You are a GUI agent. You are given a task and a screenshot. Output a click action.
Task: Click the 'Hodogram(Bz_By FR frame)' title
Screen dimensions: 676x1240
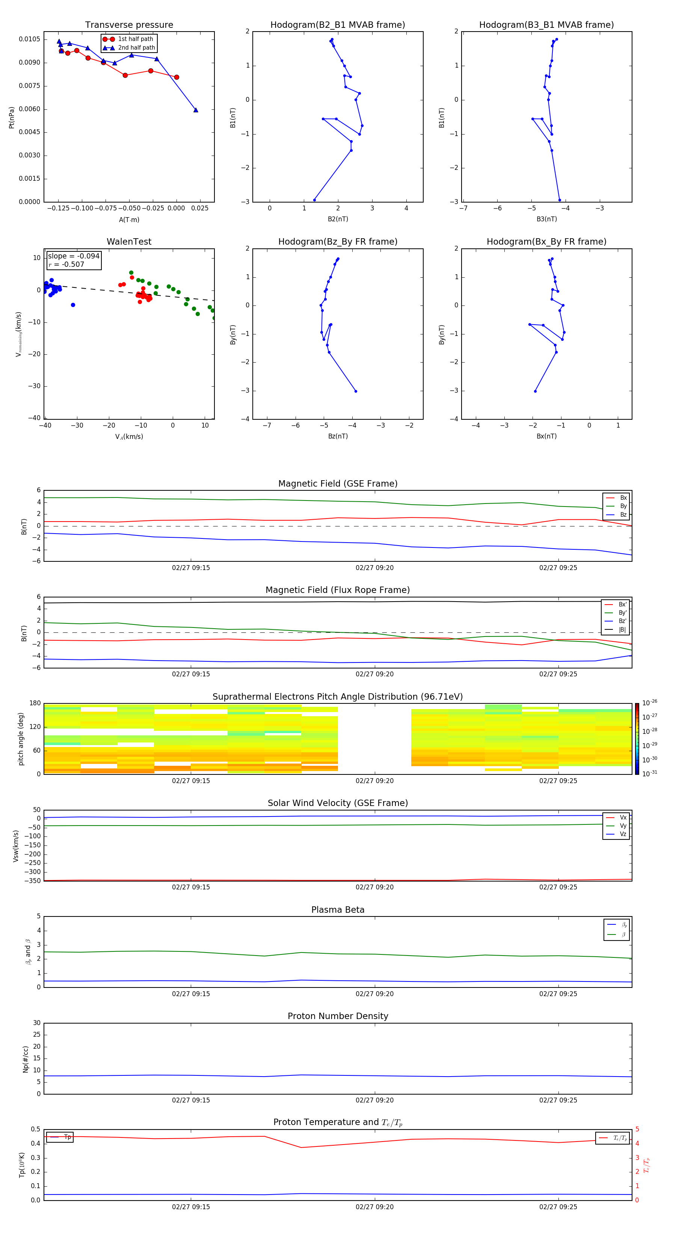click(x=338, y=242)
